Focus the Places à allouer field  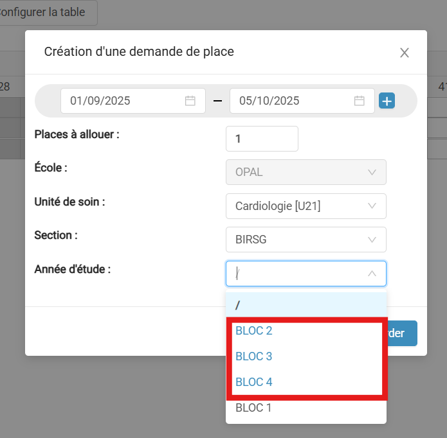click(262, 139)
